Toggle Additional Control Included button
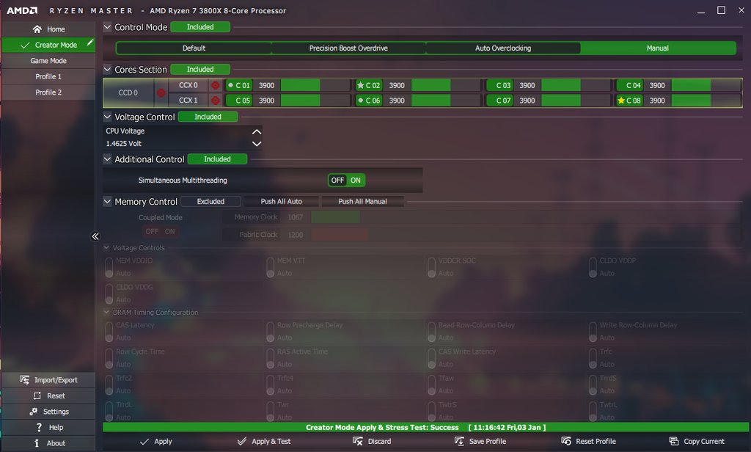This screenshot has height=452, width=751. pyautogui.click(x=217, y=159)
